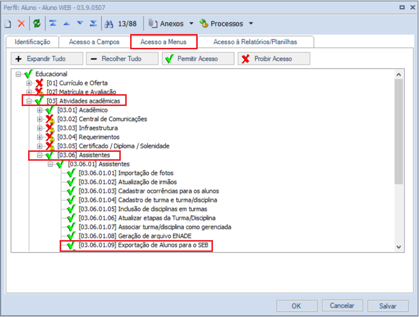
Task: Click the Proibir Acesso button
Action: tap(274, 59)
